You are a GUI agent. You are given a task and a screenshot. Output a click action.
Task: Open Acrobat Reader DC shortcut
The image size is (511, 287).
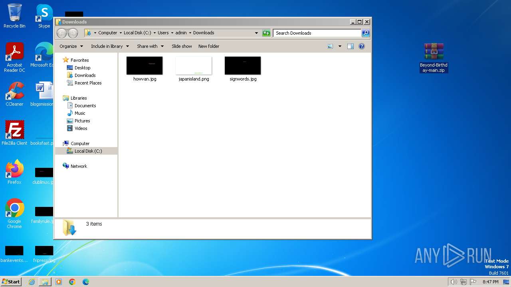(x=14, y=57)
